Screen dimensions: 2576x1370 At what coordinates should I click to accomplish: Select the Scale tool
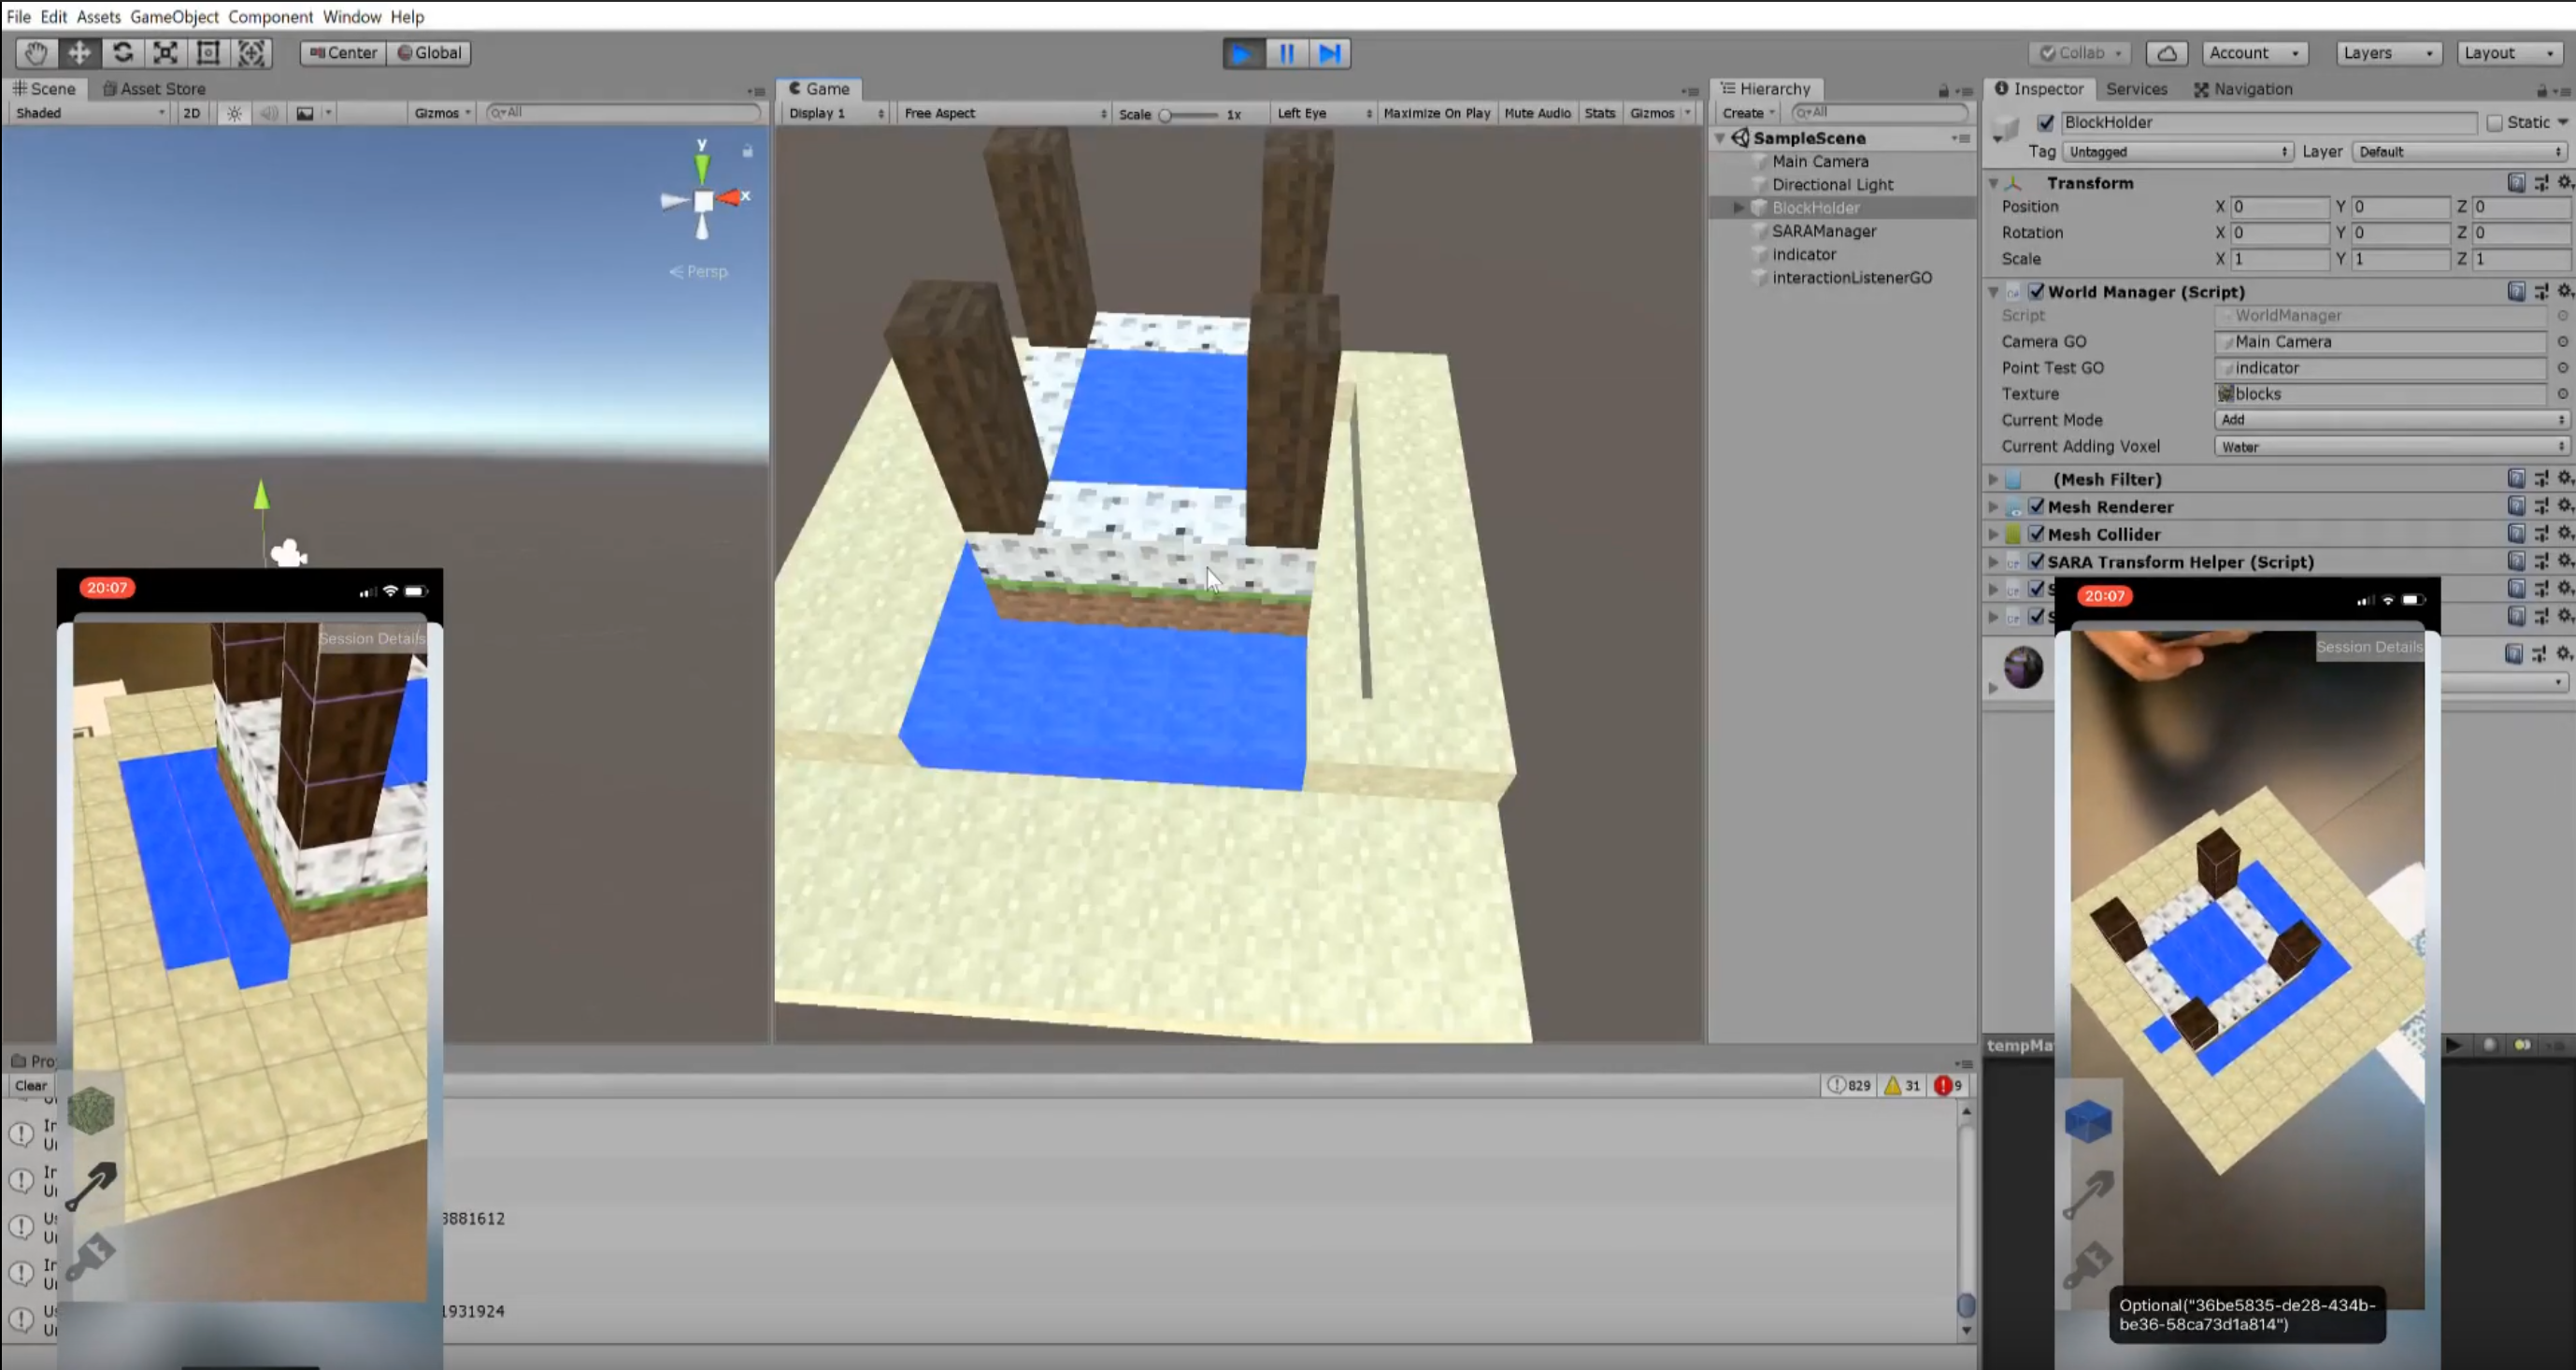[165, 53]
